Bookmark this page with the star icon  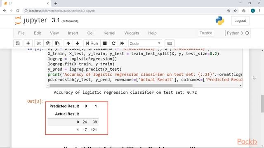coord(236,11)
